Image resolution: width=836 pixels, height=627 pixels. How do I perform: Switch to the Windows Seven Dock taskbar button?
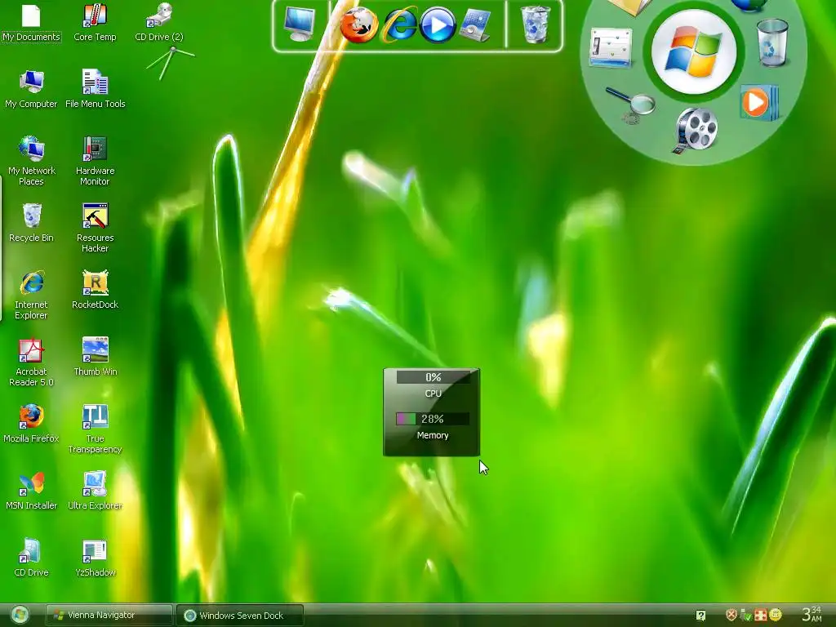[240, 616]
